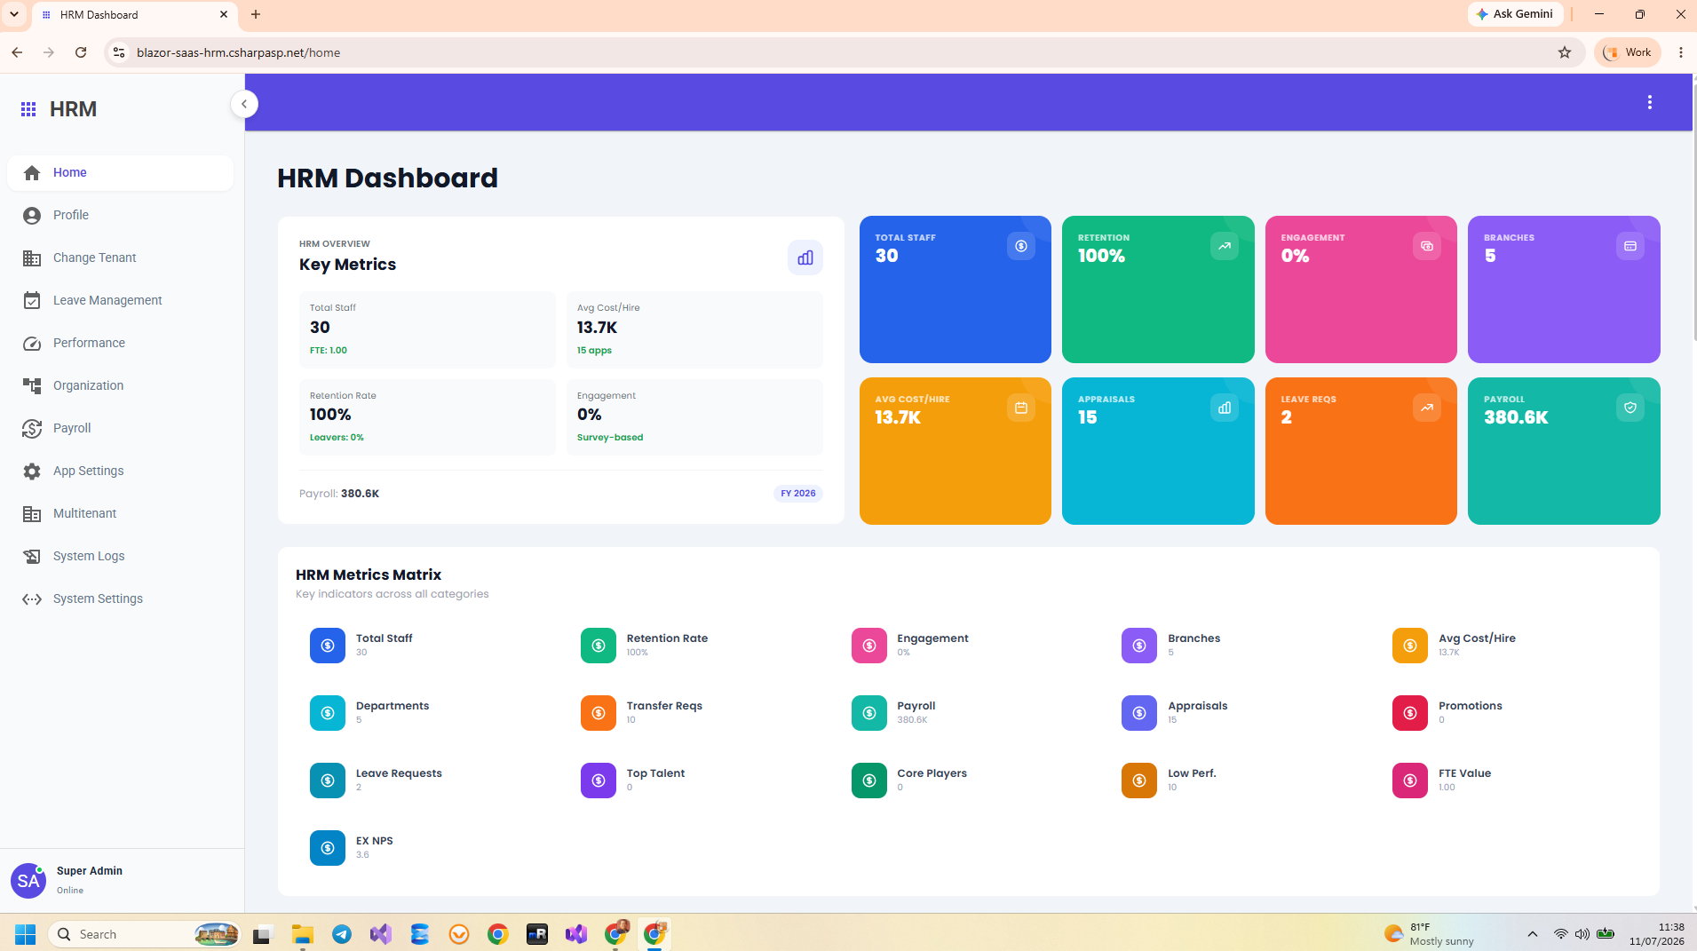Click Avg Cost/Hire icon in Metrics Matrix
This screenshot has width=1697, height=951.
(1410, 646)
